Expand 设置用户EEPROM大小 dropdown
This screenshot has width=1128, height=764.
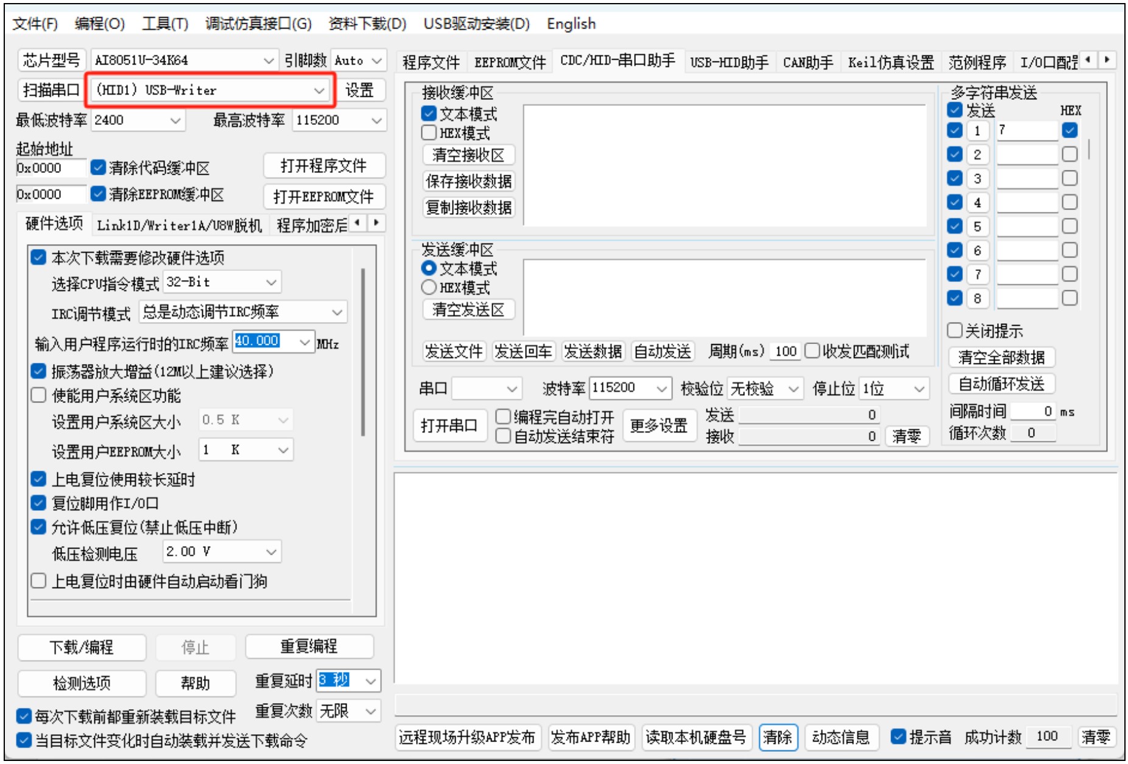click(283, 450)
